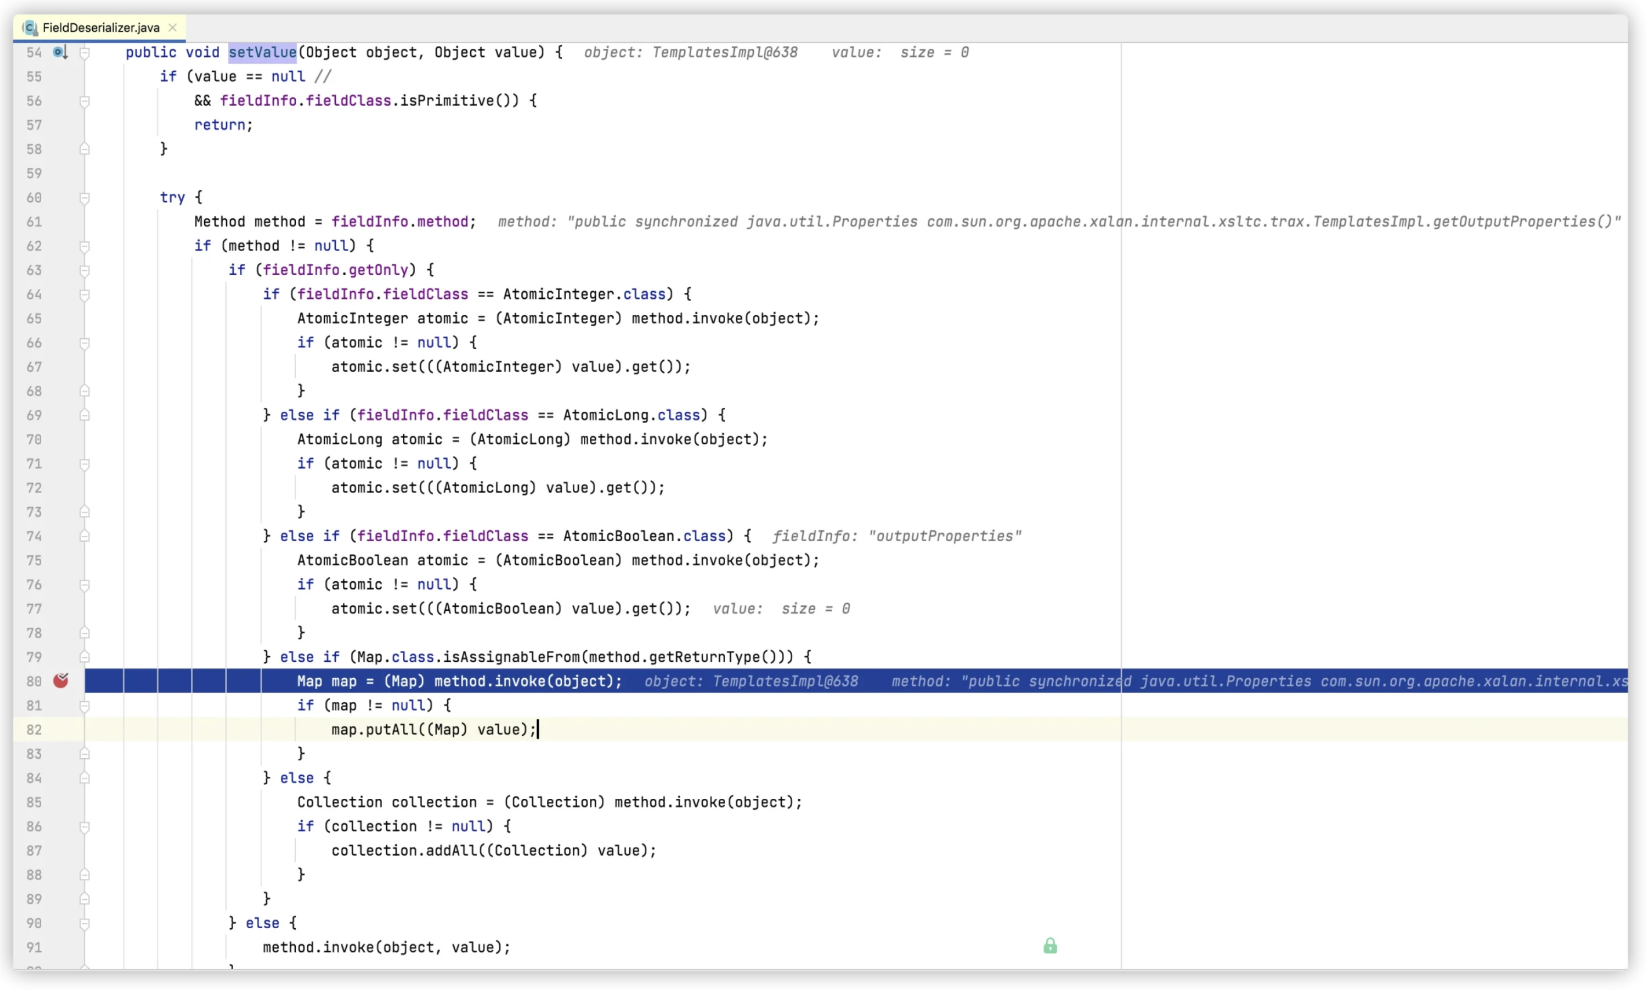Fold the getOnly if-block at line 63

coord(85,271)
